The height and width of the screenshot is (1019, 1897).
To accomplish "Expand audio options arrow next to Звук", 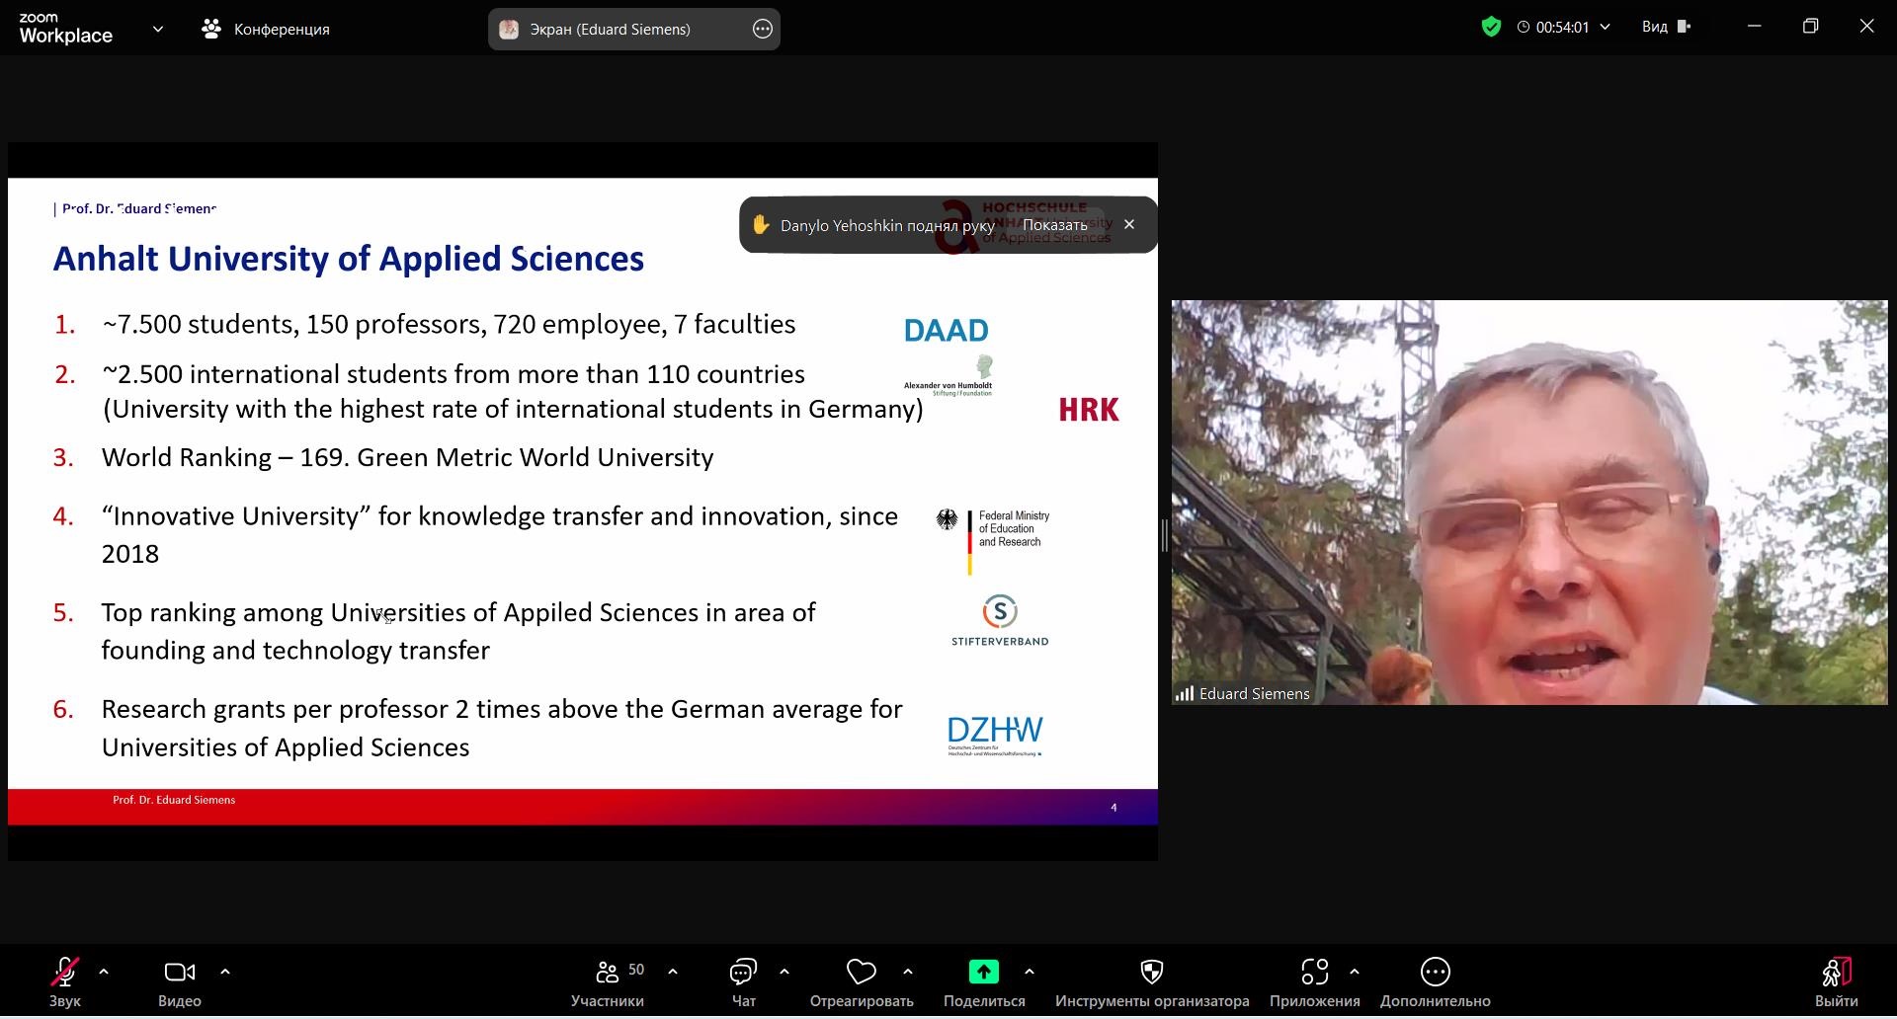I will click(x=104, y=972).
